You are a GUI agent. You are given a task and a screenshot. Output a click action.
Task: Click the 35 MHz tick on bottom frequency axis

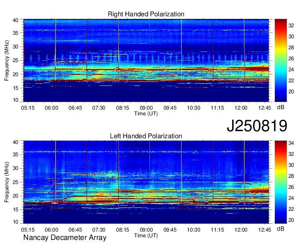(x=15, y=155)
